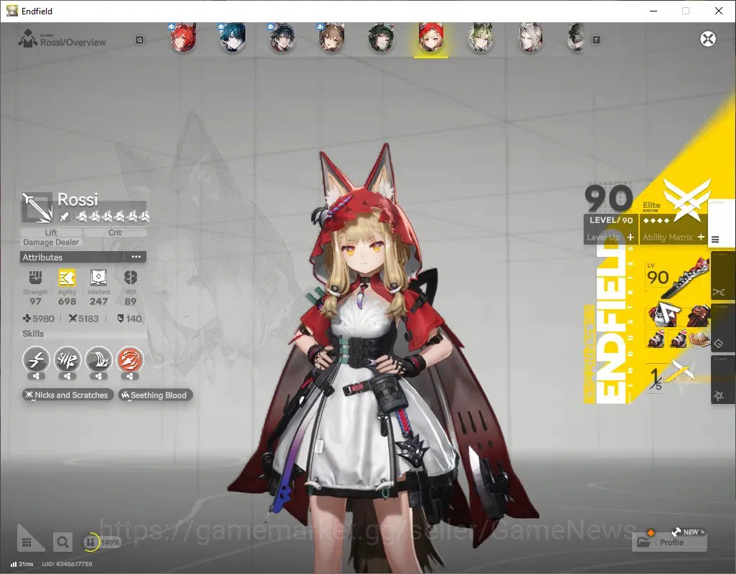Open the round food consumable slot

(699, 339)
